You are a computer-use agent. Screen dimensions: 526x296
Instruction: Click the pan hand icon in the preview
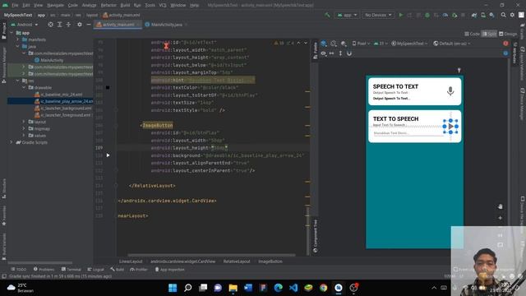point(501,206)
